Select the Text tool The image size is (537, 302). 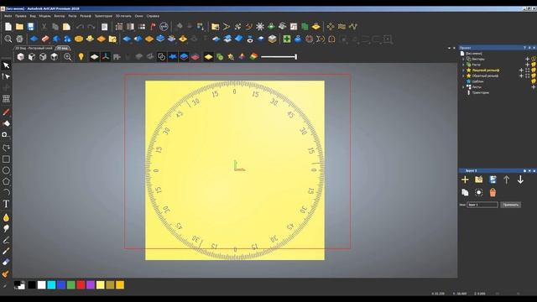(6, 204)
